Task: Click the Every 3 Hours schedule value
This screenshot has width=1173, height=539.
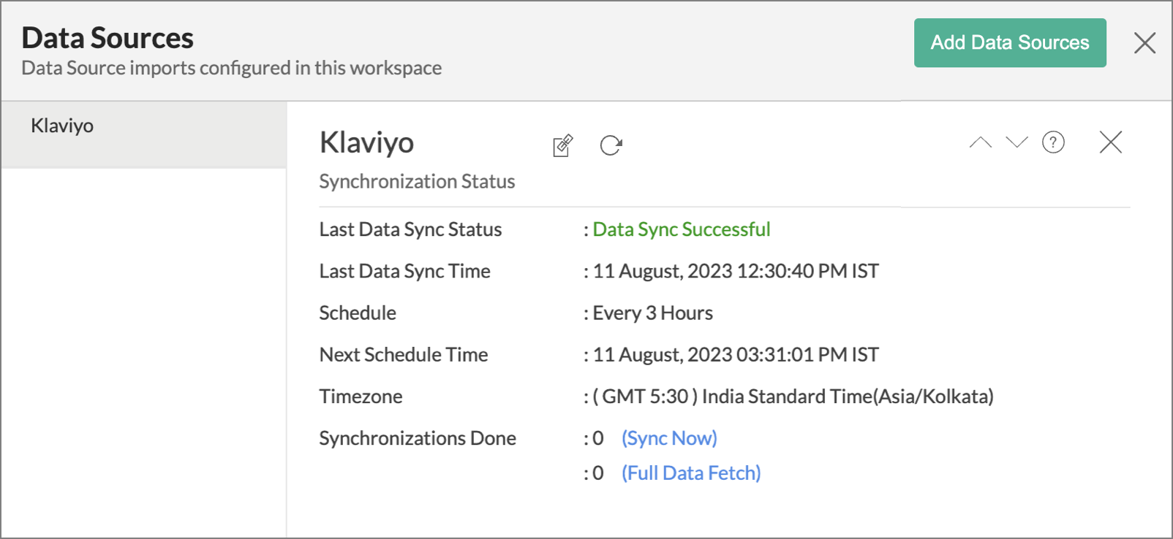Action: point(652,313)
